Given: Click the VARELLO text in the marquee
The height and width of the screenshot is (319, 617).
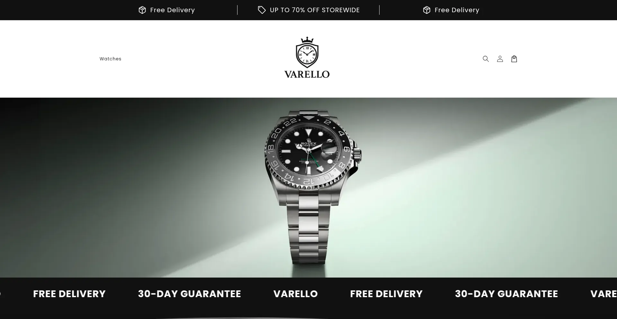Looking at the screenshot, I should pos(295,294).
